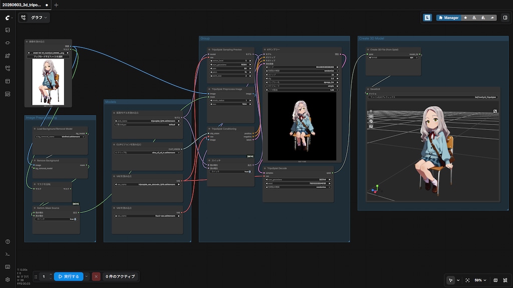Click アップロードするファイルを選択 upload button

pos(48,56)
